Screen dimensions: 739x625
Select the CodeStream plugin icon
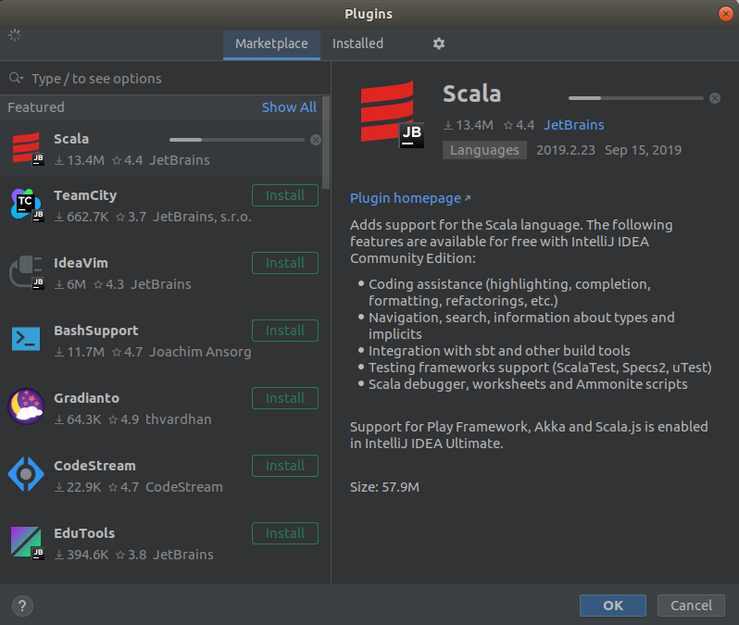pos(26,475)
